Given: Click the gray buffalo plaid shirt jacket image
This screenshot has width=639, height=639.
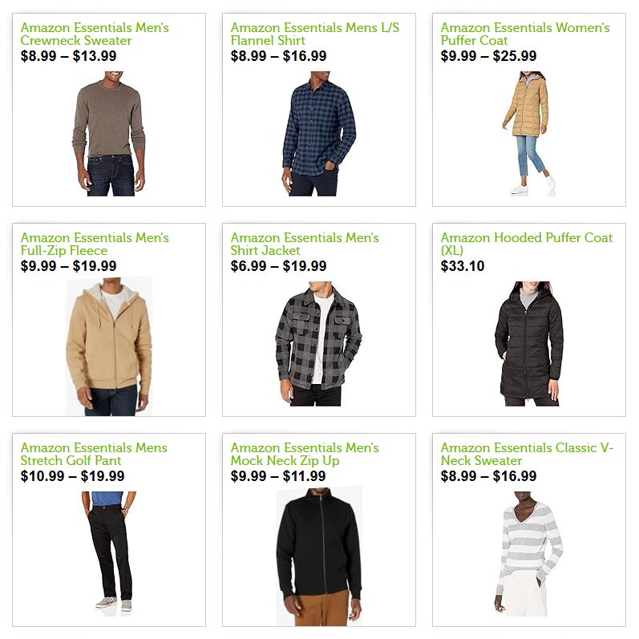Looking at the screenshot, I should (x=319, y=343).
